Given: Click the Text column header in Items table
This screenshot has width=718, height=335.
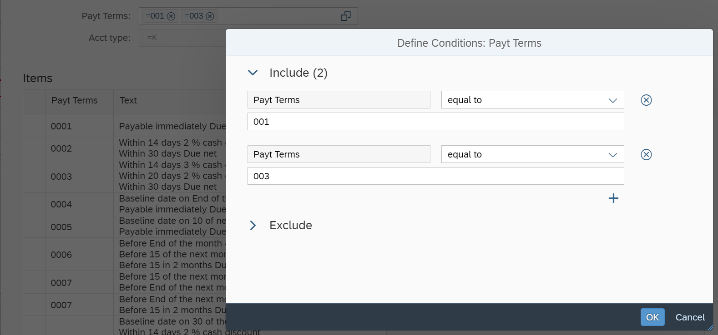Looking at the screenshot, I should pos(128,101).
